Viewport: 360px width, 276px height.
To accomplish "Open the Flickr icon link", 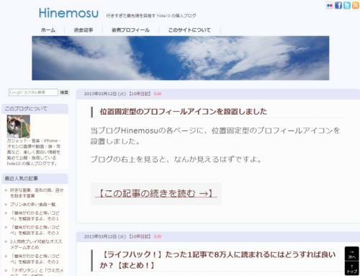I will tap(330, 5).
